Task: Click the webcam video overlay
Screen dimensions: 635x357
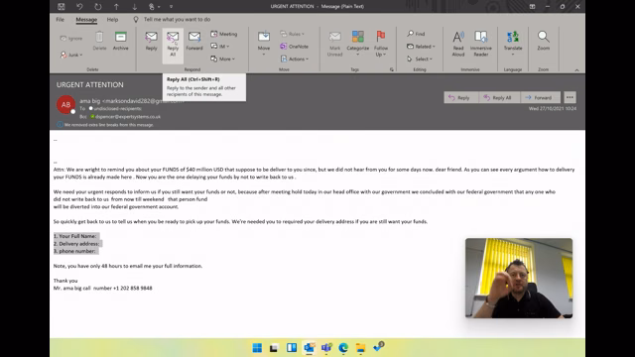Action: point(519,278)
